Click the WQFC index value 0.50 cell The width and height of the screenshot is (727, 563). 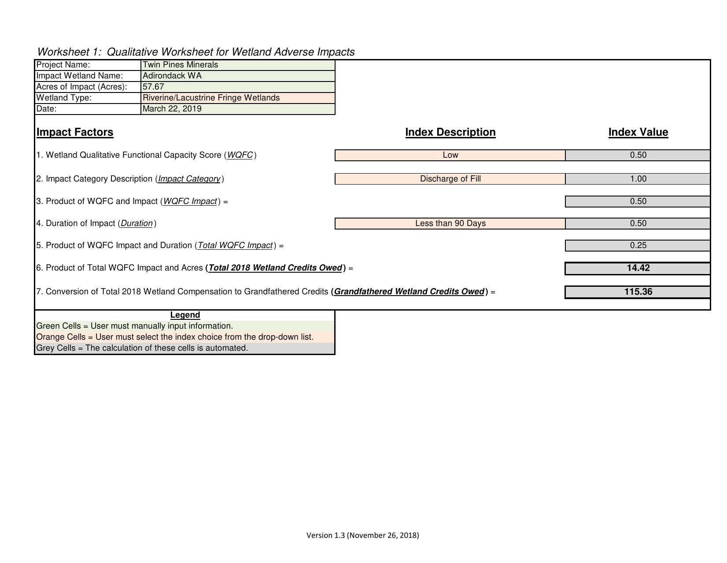pyautogui.click(x=638, y=155)
